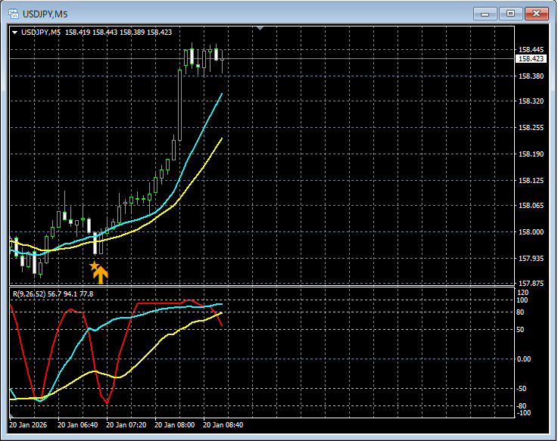Screen dimensions: 558x441
Task: Click the chart shift triangle marker at top
Action: 260,28
